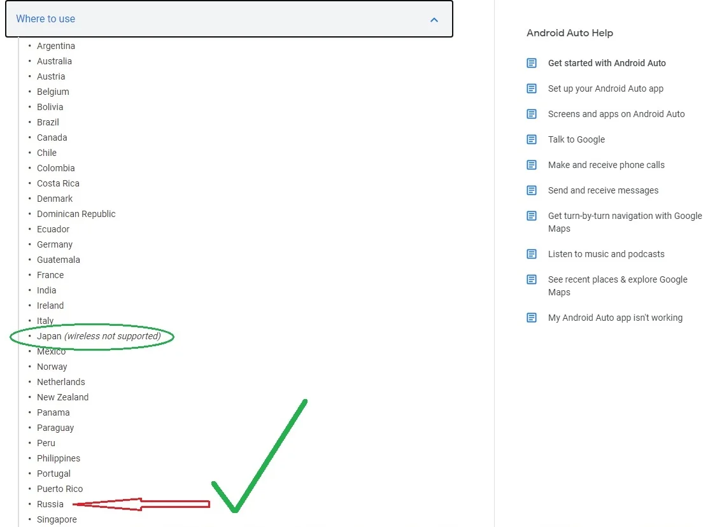Click Germany in the country list
This screenshot has width=708, height=527.
[55, 244]
